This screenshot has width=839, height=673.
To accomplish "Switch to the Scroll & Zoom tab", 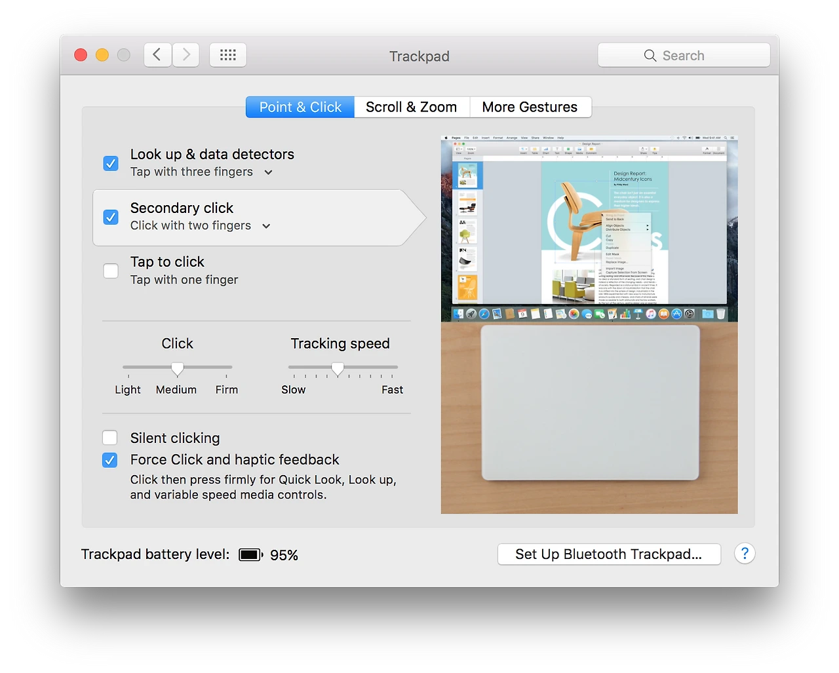I will pyautogui.click(x=412, y=107).
